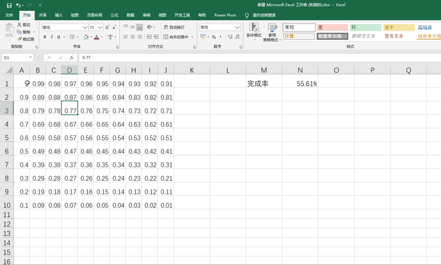
Task: Click the Accounting Number Format icon
Action: tap(203, 37)
